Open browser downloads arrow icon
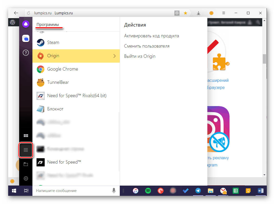 pos(198,13)
